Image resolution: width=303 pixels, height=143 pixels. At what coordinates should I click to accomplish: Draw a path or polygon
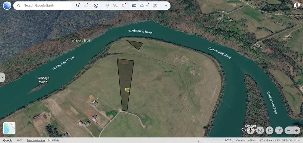coord(115,6)
